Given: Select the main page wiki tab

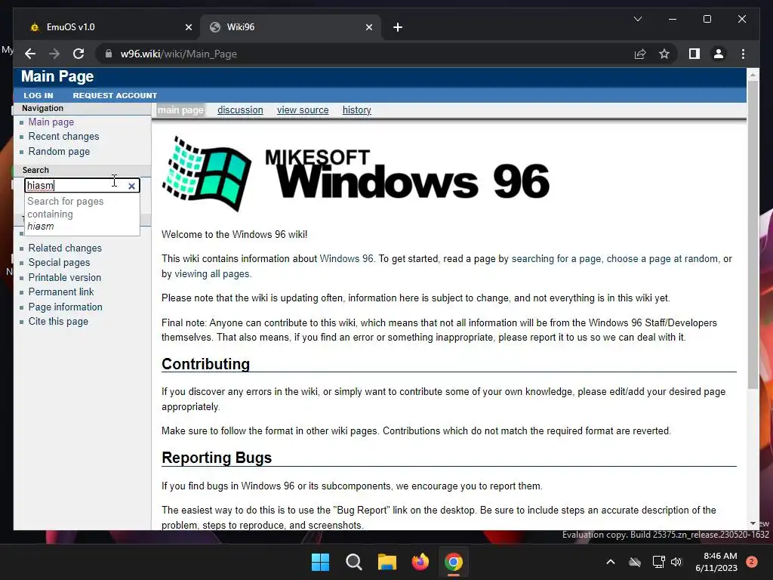Looking at the screenshot, I should click(x=180, y=110).
